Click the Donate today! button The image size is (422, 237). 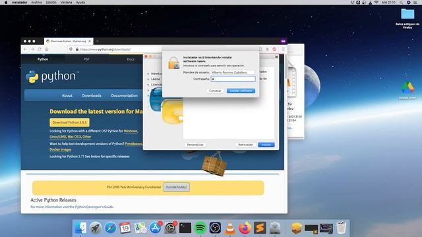point(176,187)
